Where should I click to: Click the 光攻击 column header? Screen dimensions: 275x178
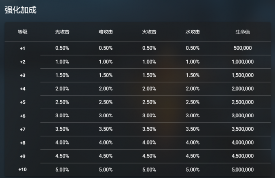point(62,32)
